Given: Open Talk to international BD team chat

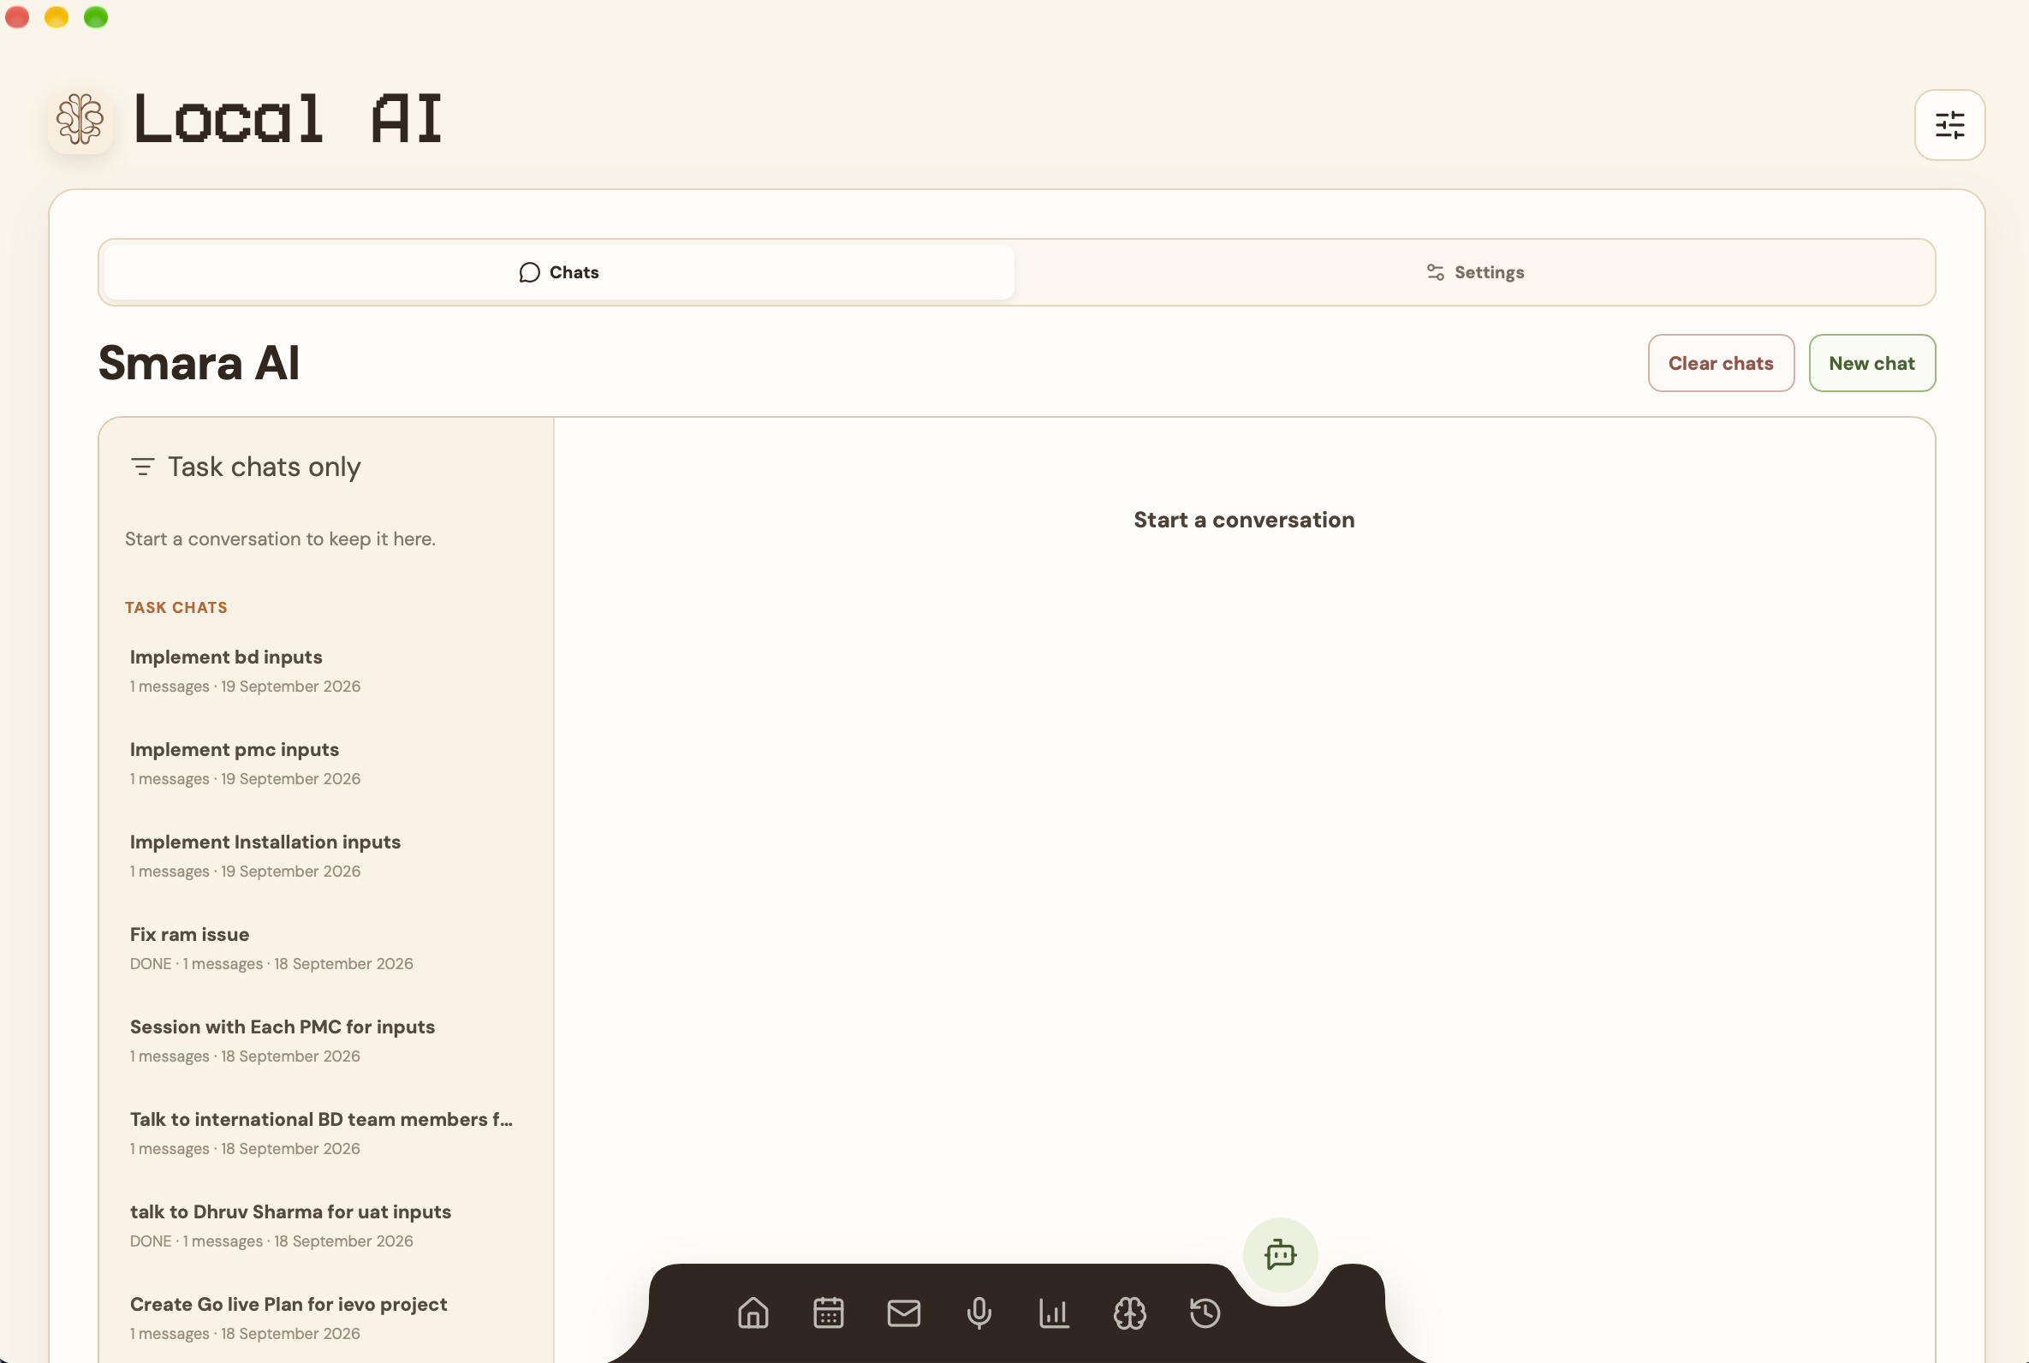Looking at the screenshot, I should [x=325, y=1133].
